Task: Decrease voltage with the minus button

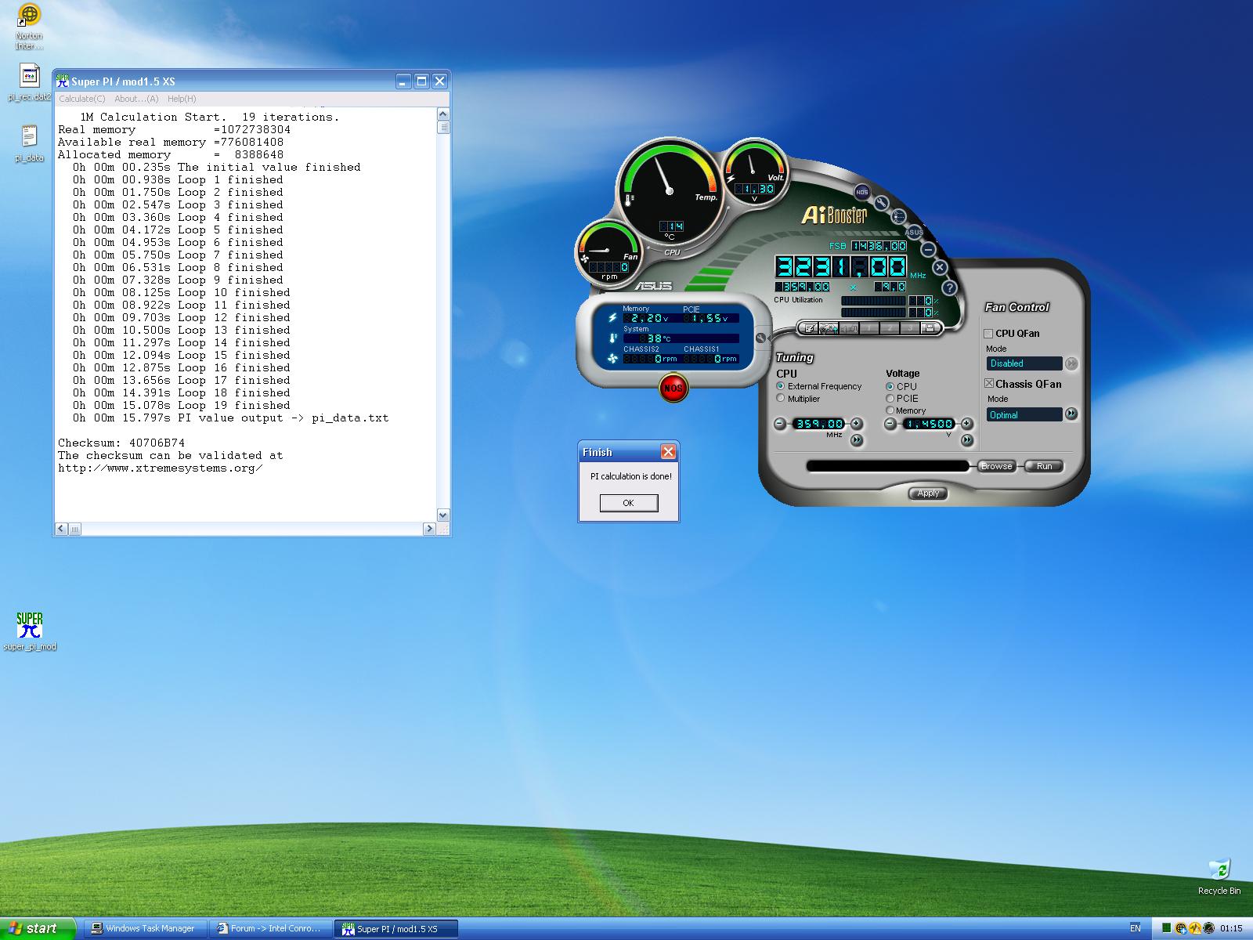Action: pyautogui.click(x=890, y=424)
